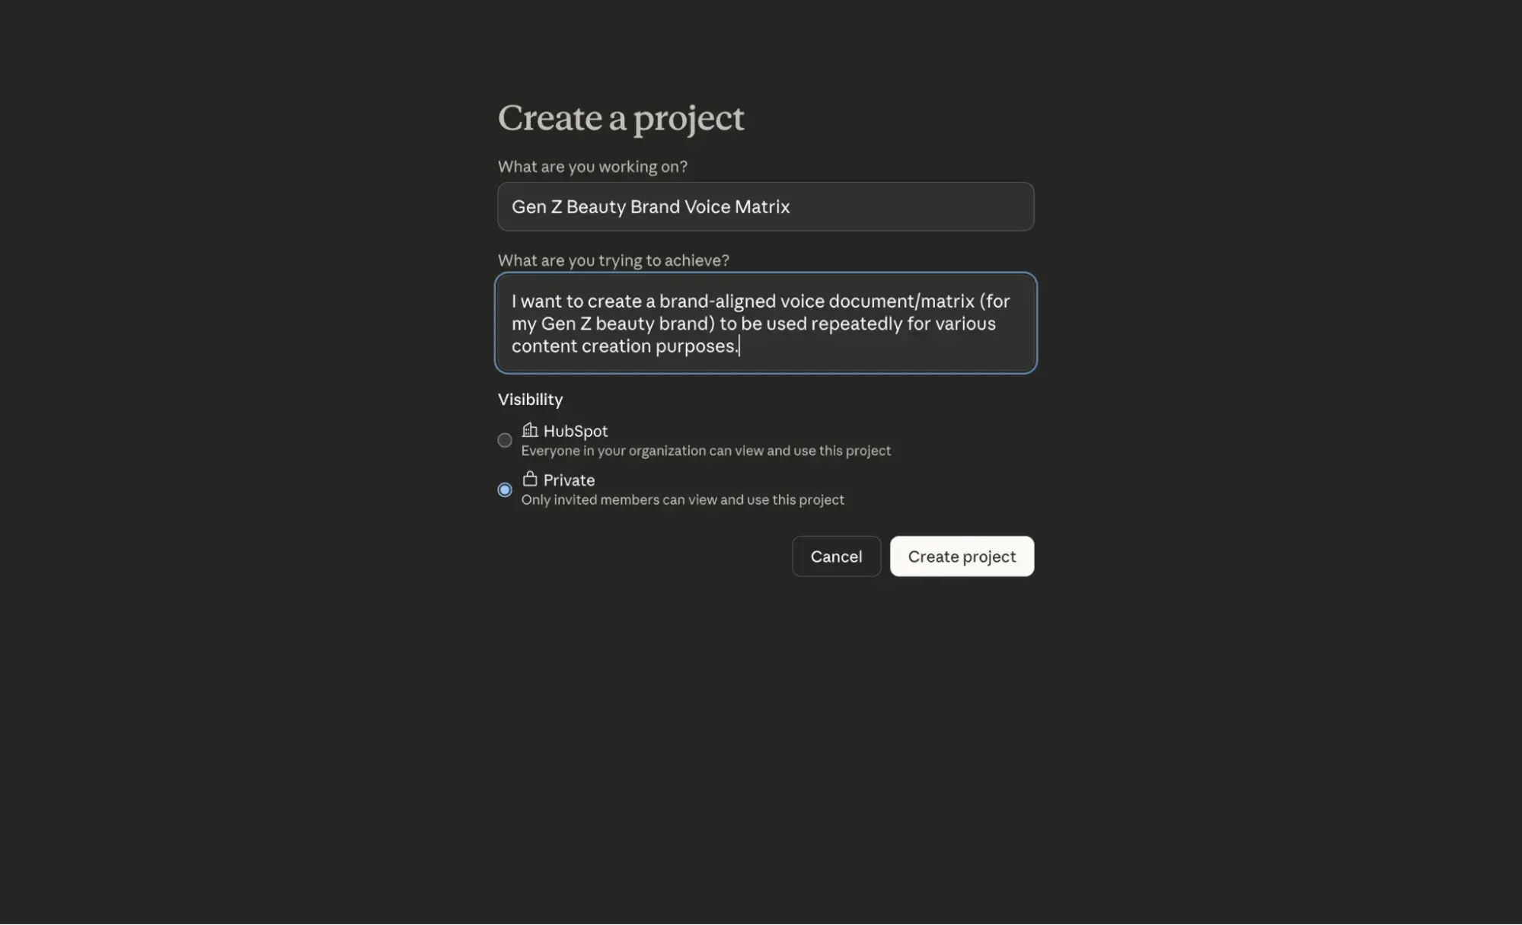Image resolution: width=1522 pixels, height=925 pixels.
Task: Click the Cancel button
Action: point(836,556)
